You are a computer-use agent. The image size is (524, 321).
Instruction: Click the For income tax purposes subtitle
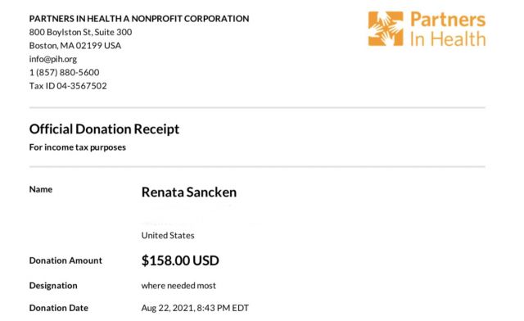pos(78,147)
